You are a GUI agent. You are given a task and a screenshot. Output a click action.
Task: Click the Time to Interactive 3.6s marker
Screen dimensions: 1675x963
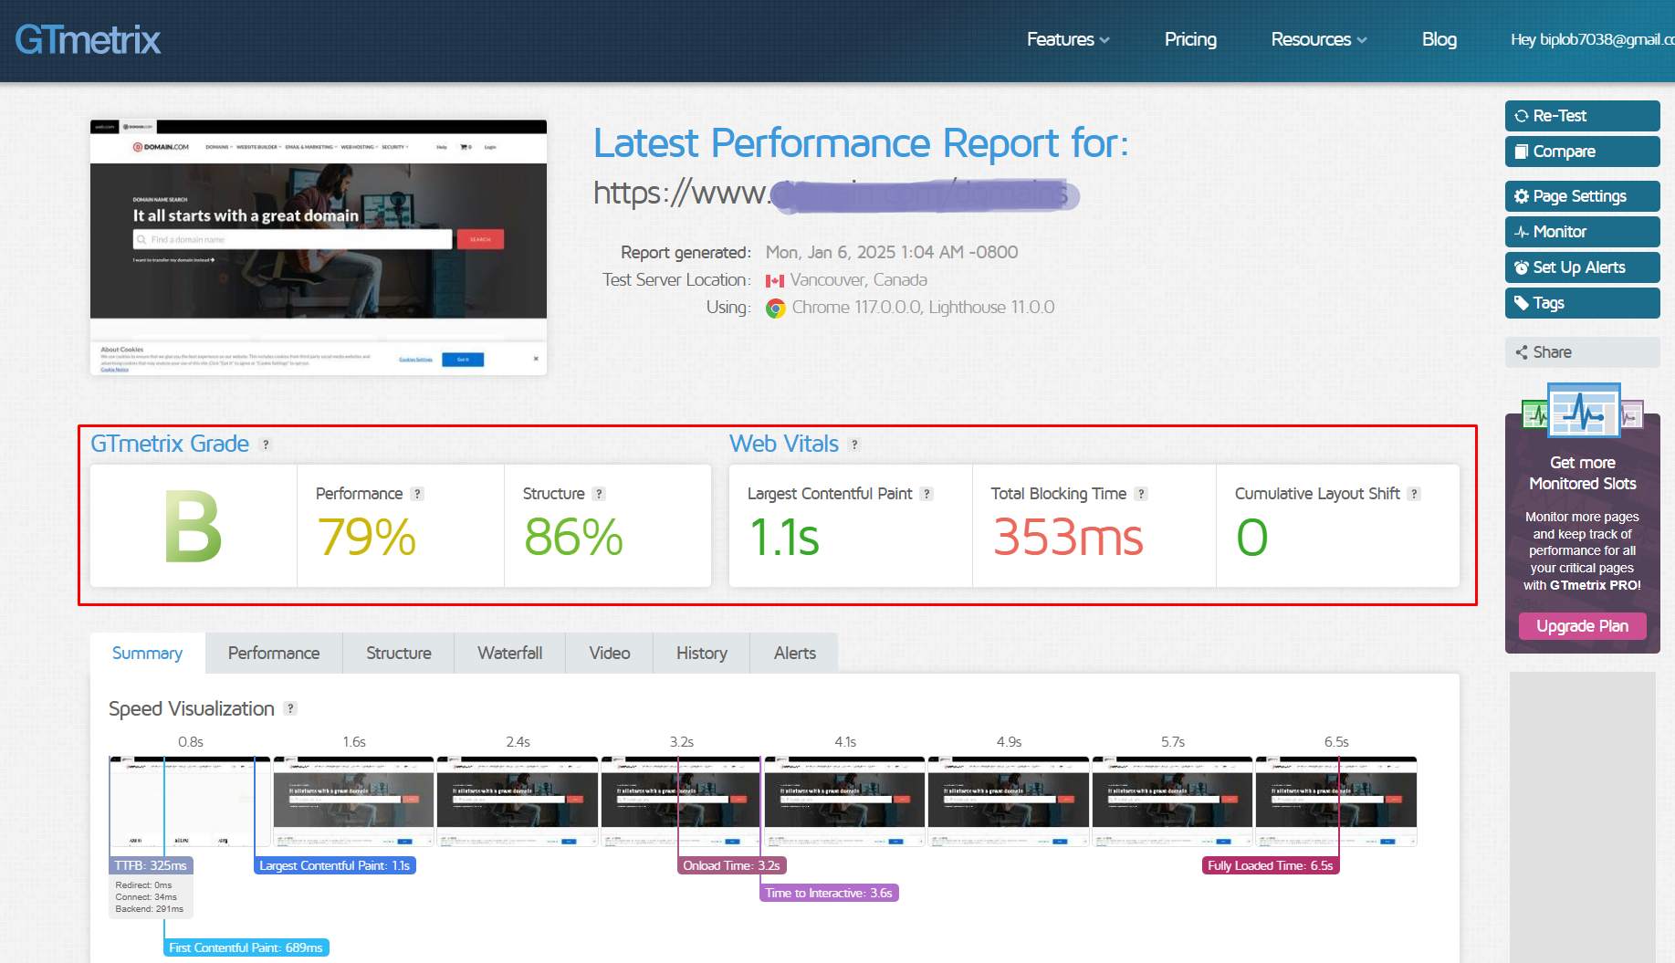(x=829, y=893)
